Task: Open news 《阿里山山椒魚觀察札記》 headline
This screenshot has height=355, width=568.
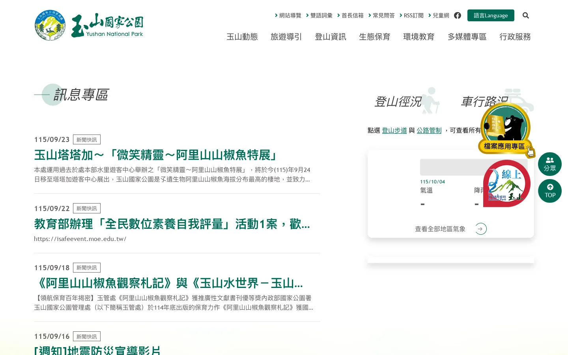Action: (x=168, y=283)
